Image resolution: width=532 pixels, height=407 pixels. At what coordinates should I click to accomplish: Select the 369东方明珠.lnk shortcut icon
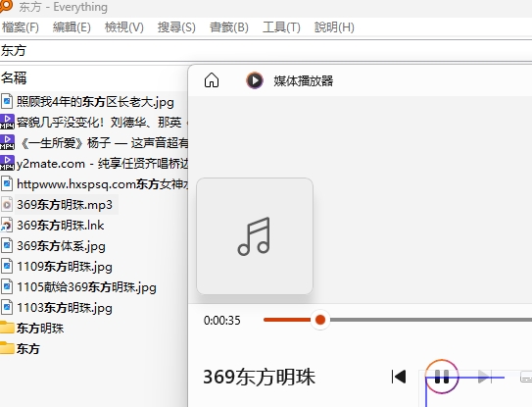7,226
